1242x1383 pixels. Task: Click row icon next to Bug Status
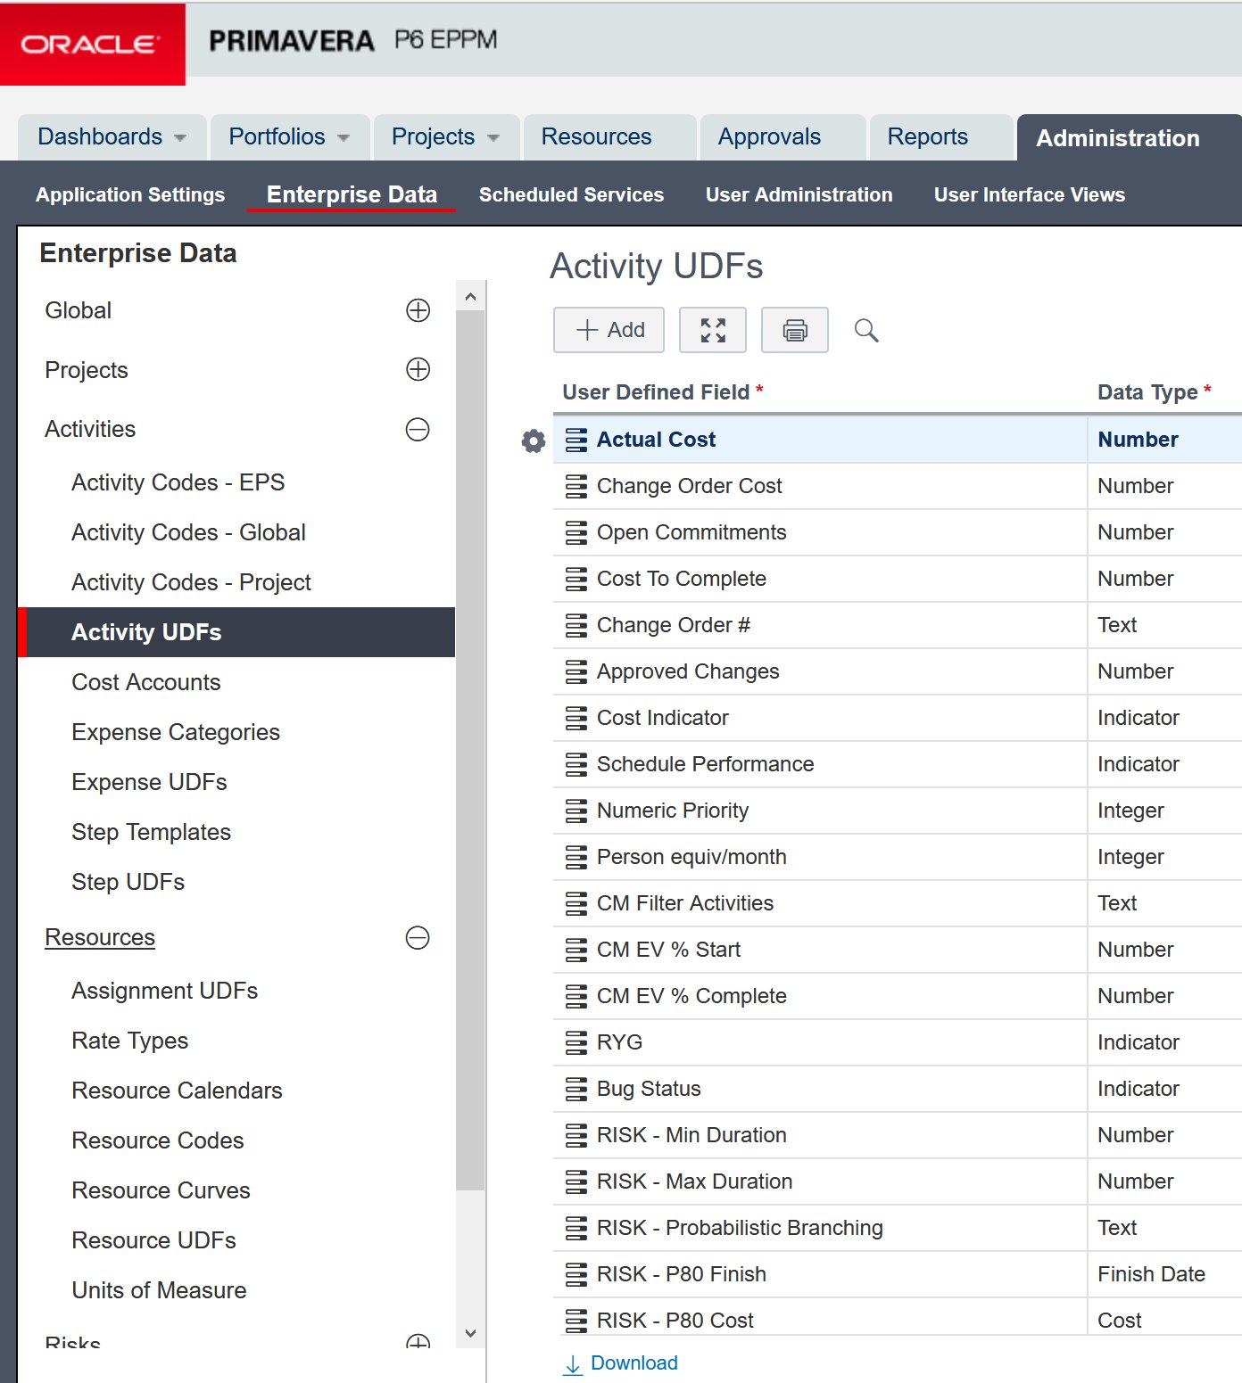click(x=576, y=1089)
